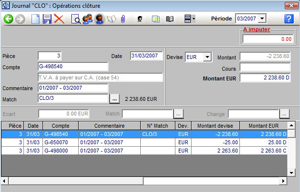The image size is (300, 192).
Task: Open the two-person group accounts icon
Action: click(x=87, y=19)
